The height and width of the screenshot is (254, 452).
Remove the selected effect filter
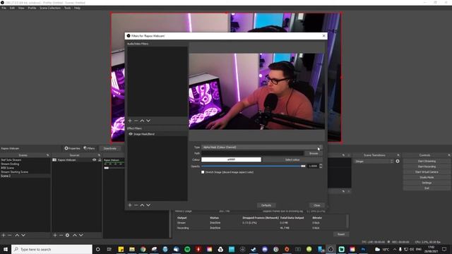click(136, 205)
